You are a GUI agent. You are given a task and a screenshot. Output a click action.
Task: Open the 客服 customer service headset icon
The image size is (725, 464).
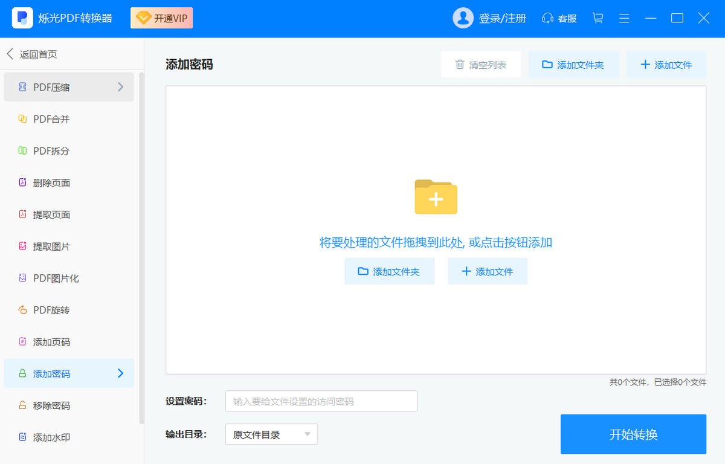tap(548, 18)
